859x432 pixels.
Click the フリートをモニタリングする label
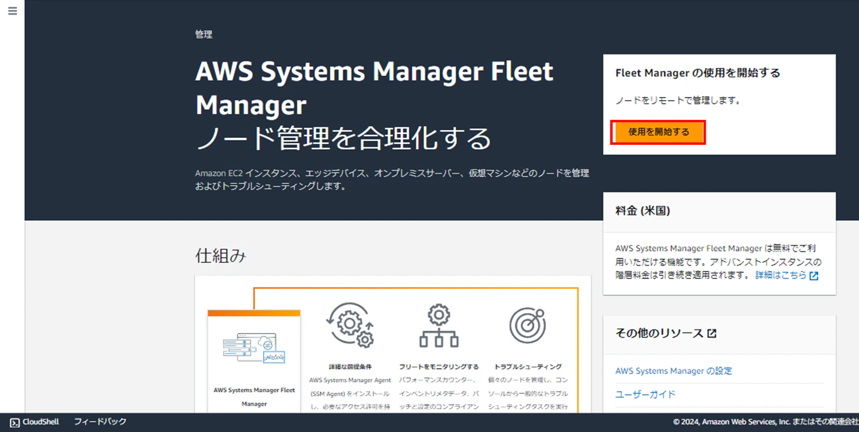(439, 367)
